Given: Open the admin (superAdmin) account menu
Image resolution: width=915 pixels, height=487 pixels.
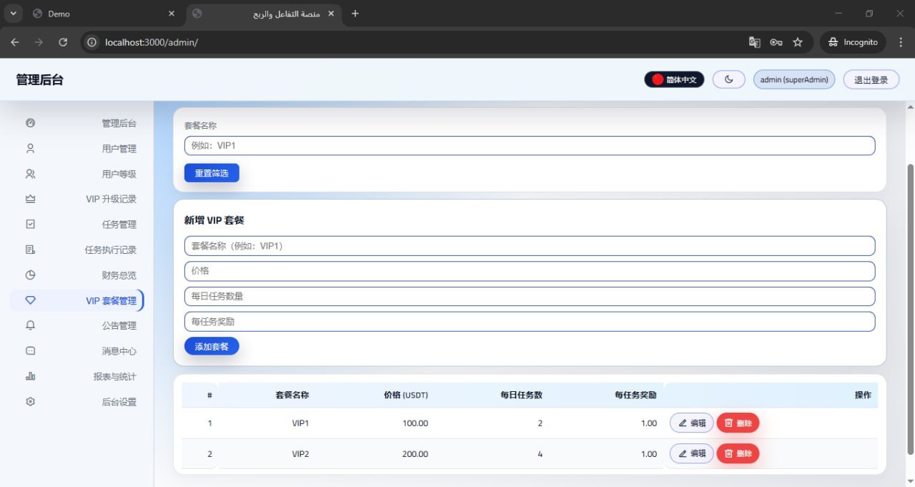Looking at the screenshot, I should pos(794,79).
